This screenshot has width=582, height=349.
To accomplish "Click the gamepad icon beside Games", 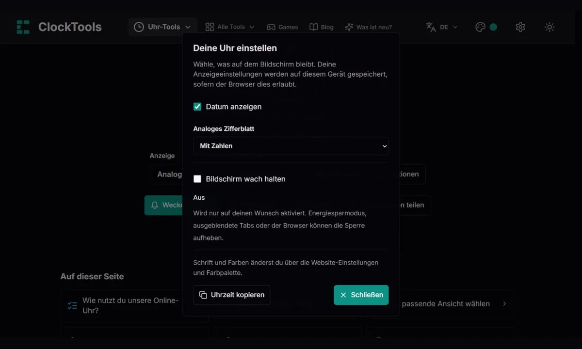I will click(271, 27).
